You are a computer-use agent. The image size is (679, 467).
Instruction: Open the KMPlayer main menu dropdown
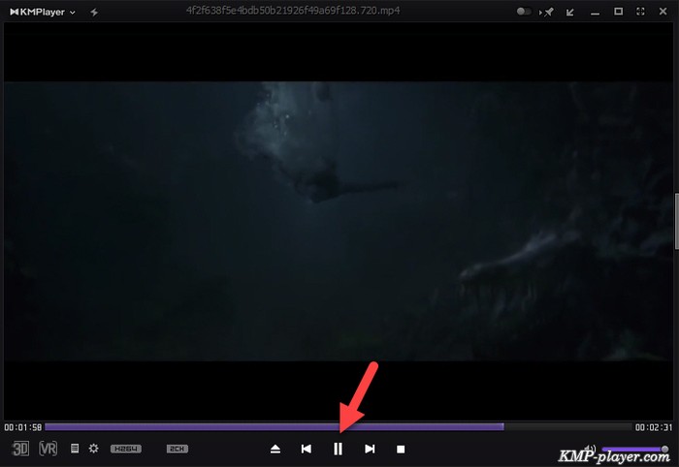click(x=43, y=12)
